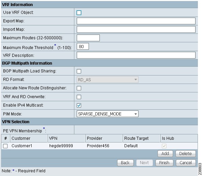Image resolution: width=203 pixels, height=176 pixels.
Task: Click the Export Map input field
Action: pos(136,21)
